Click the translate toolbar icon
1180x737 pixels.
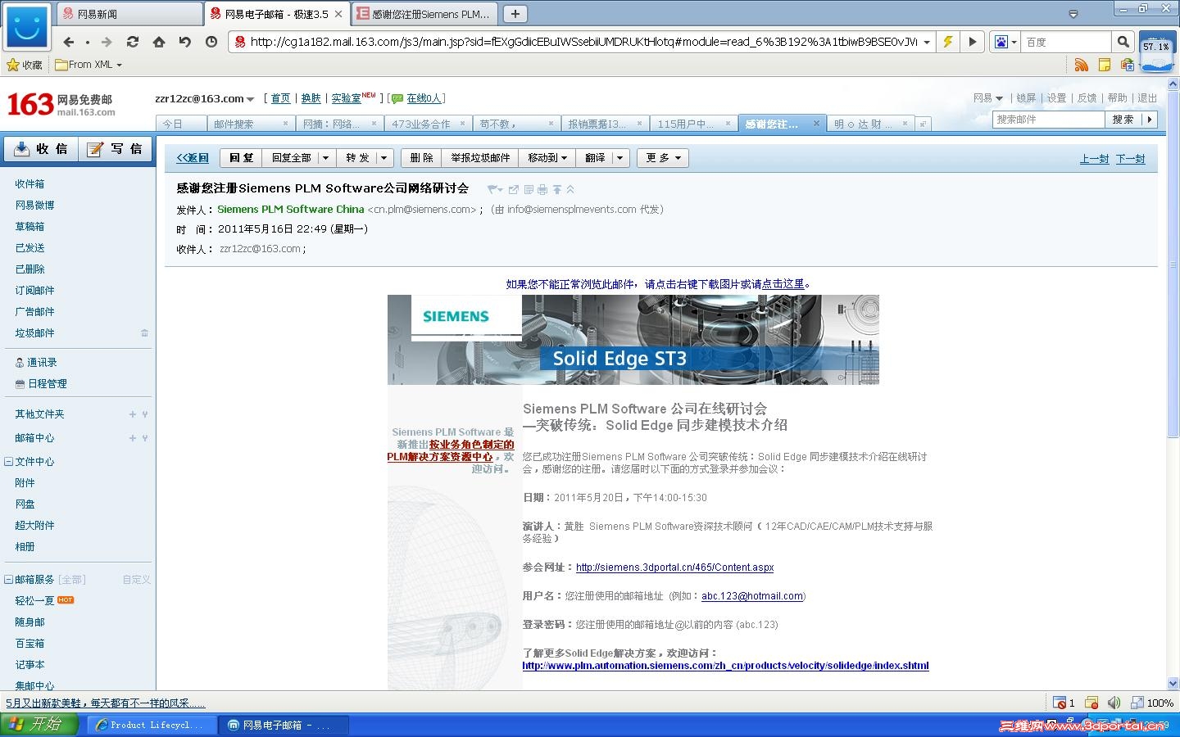point(1128,65)
